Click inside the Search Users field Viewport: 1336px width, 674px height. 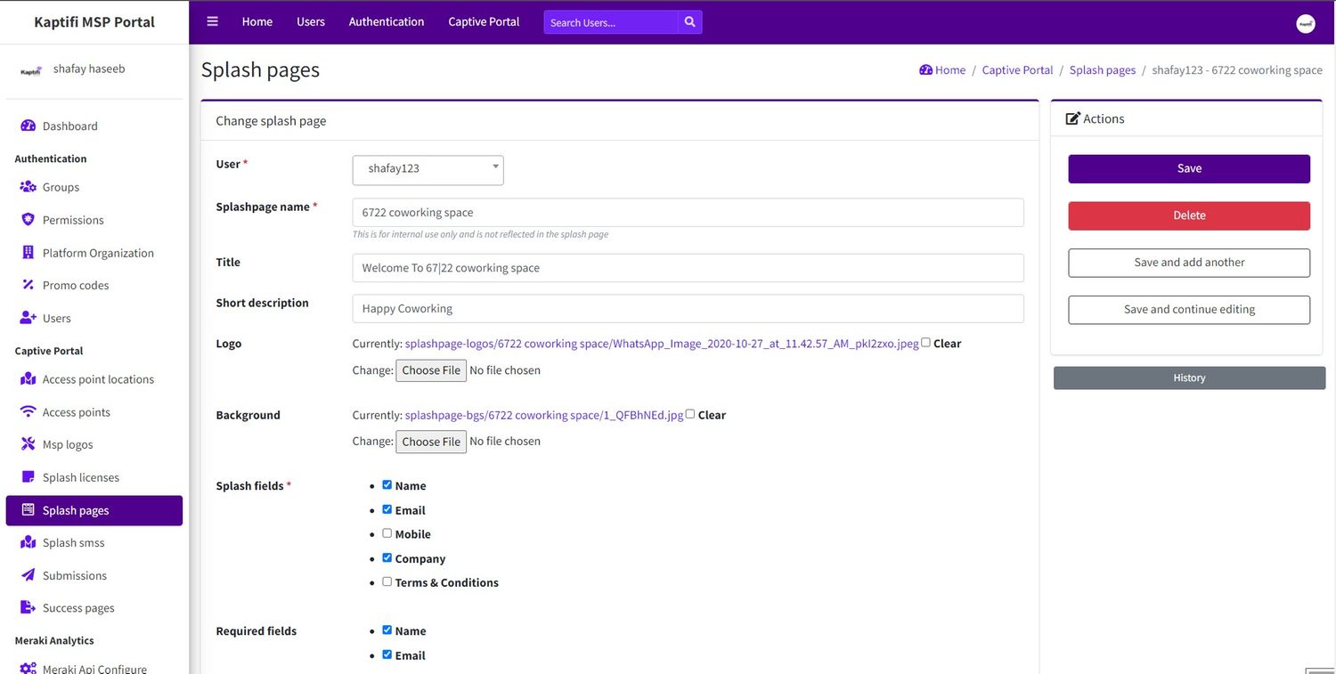606,21
